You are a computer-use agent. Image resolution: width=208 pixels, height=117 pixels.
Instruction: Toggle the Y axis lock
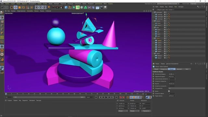coord(40,7)
